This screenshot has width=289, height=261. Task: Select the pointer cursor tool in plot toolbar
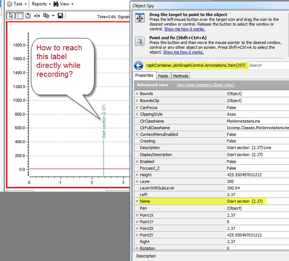pyautogui.click(x=12, y=16)
